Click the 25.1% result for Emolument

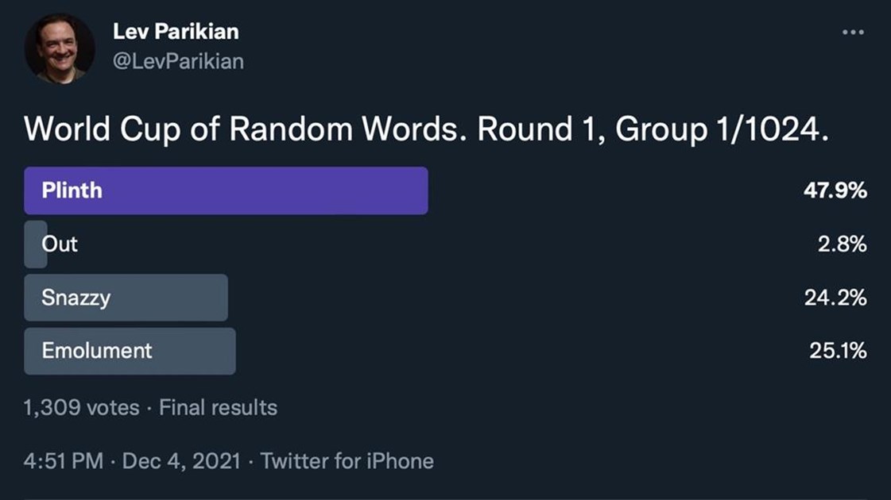(838, 351)
